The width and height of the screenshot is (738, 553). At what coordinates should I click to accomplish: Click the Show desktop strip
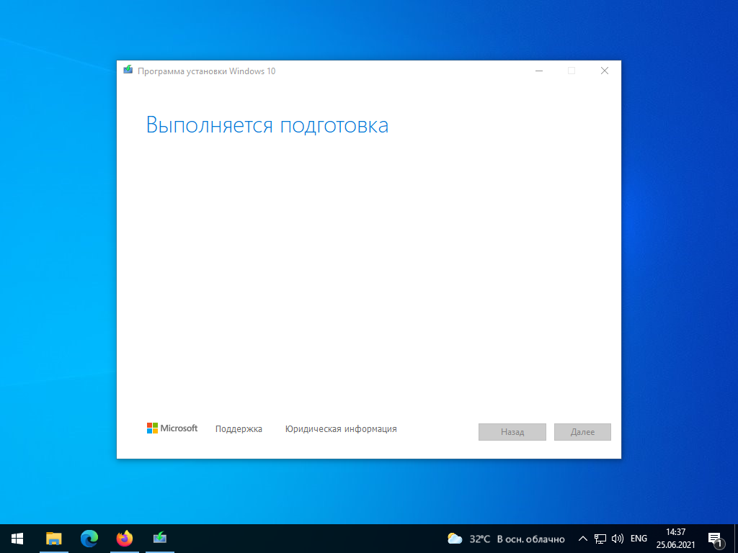736,539
